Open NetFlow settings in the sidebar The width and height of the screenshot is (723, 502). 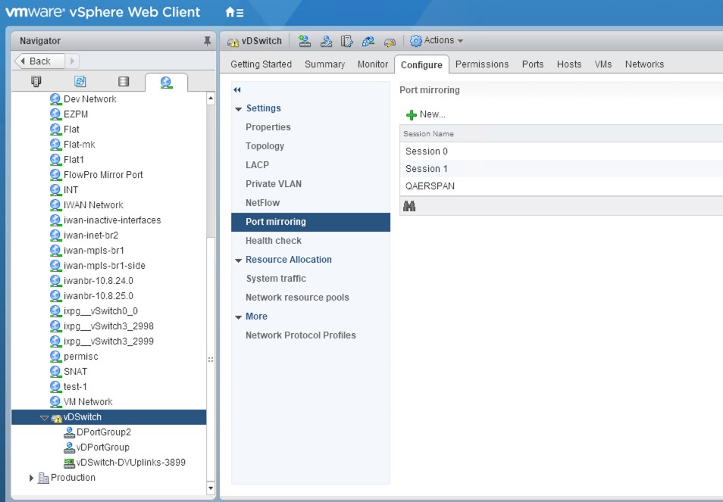pos(262,203)
